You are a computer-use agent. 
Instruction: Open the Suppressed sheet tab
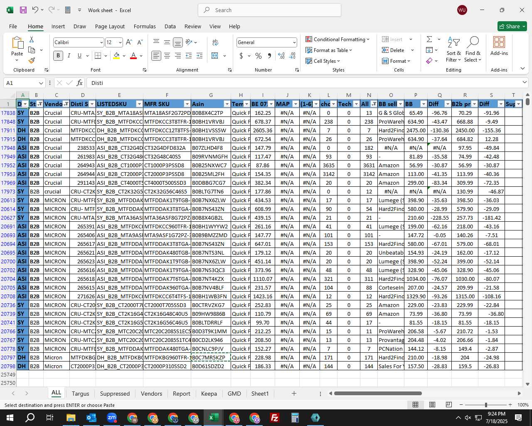click(115, 394)
